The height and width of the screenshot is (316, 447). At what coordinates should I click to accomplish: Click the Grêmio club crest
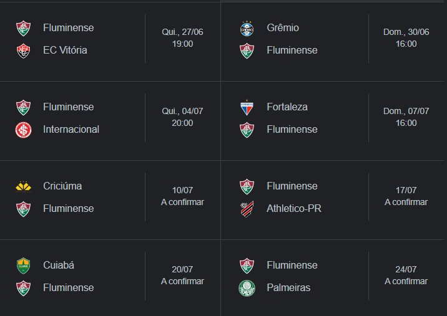click(x=247, y=29)
